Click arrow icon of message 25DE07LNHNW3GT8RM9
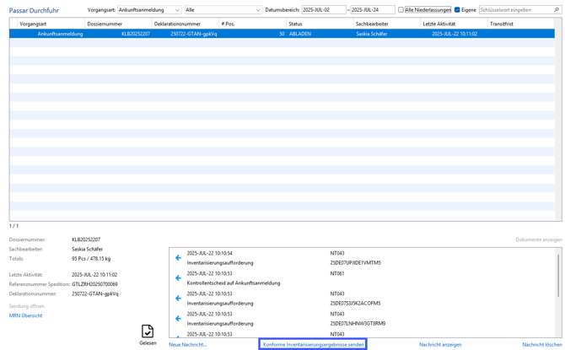This screenshot has height=350, width=565. tap(178, 318)
